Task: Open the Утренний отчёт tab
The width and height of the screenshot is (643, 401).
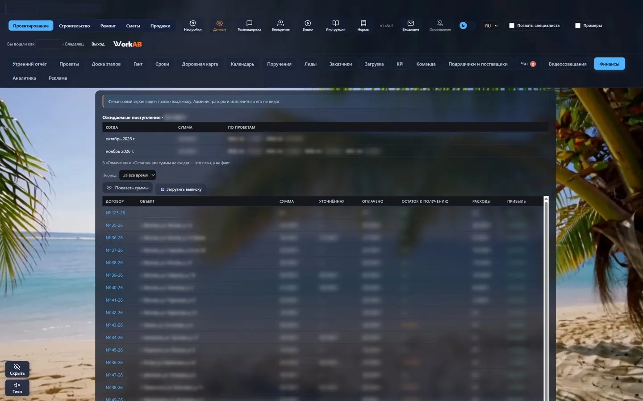Action: pos(29,64)
